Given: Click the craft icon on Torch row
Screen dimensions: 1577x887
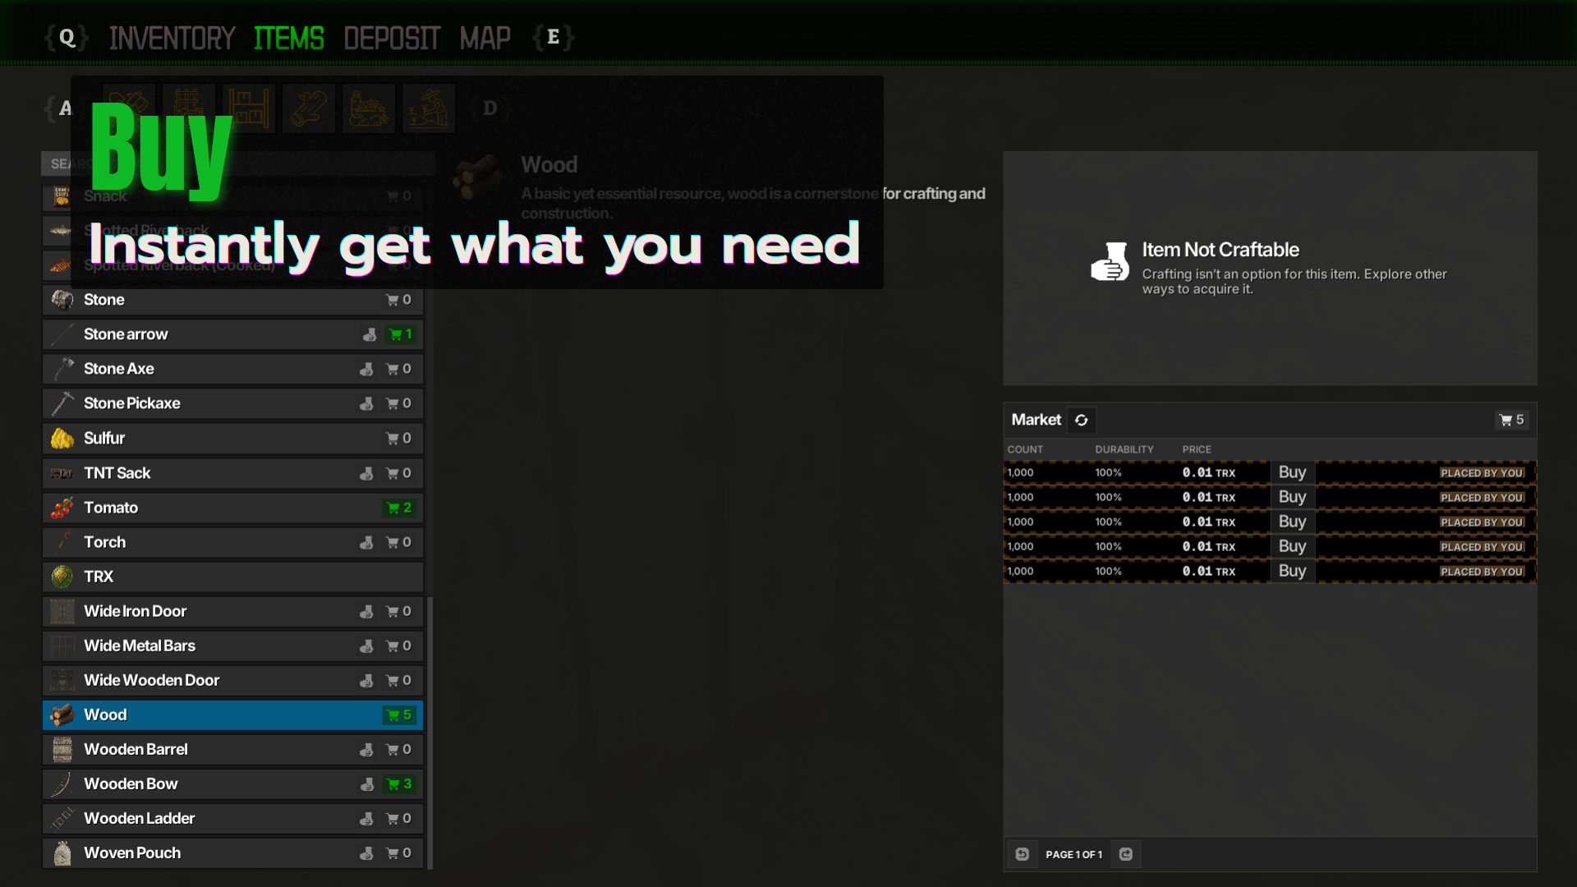Looking at the screenshot, I should [x=366, y=542].
